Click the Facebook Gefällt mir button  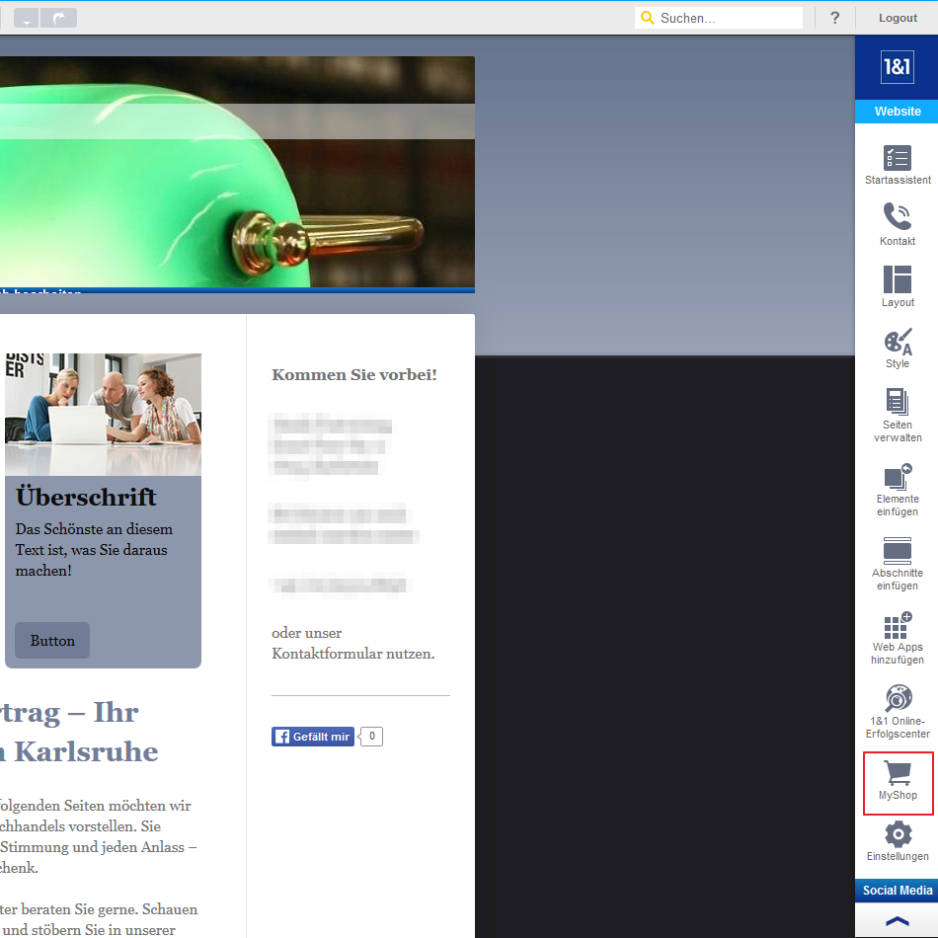click(x=313, y=737)
